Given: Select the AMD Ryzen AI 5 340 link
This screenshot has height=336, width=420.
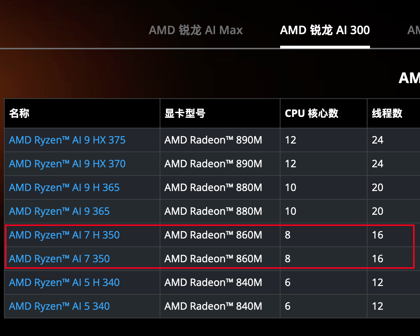Looking at the screenshot, I should pyautogui.click(x=59, y=306).
